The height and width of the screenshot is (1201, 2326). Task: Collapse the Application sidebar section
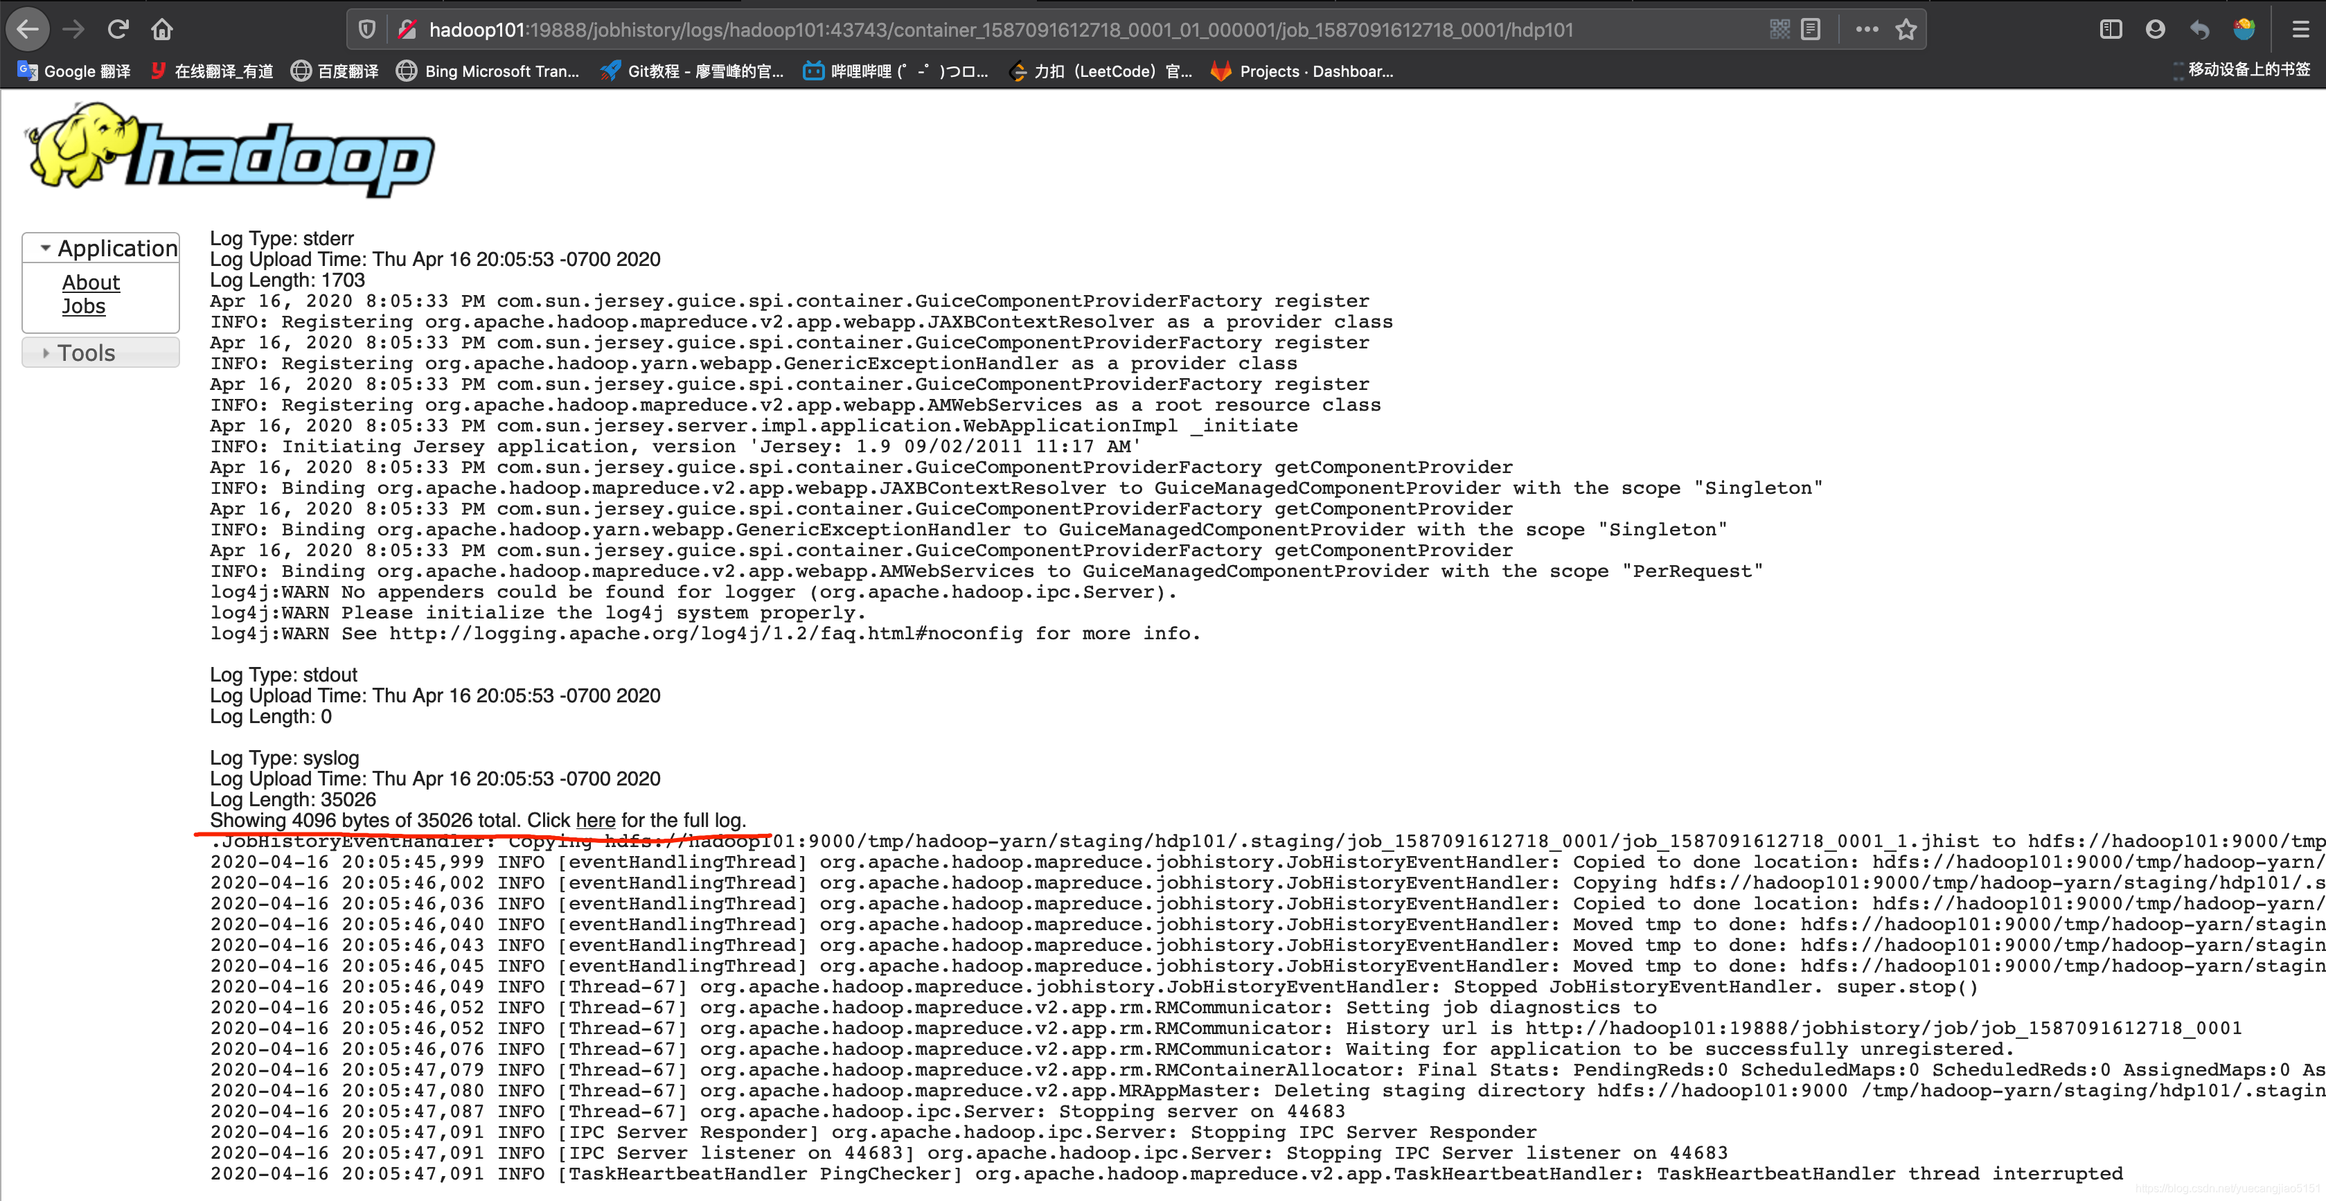(101, 249)
